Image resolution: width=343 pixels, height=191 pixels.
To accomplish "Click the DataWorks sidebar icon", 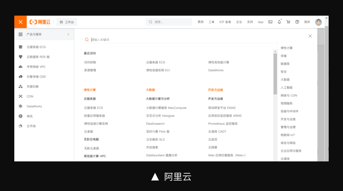I will coord(21,106).
